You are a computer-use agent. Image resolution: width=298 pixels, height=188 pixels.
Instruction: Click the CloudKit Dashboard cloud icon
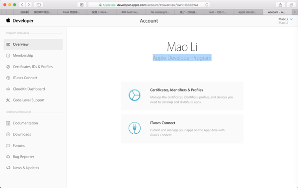[8, 89]
